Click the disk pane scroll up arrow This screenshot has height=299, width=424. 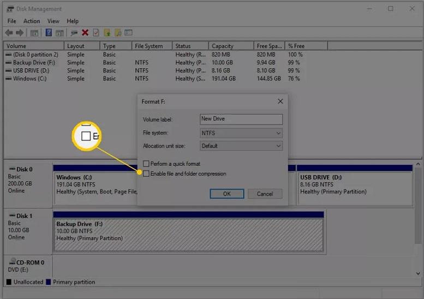[x=418, y=164]
